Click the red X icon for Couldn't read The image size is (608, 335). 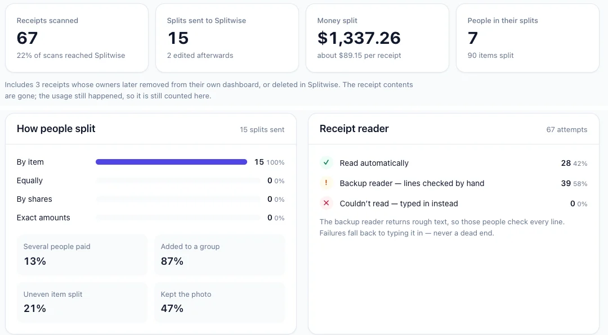click(x=326, y=203)
